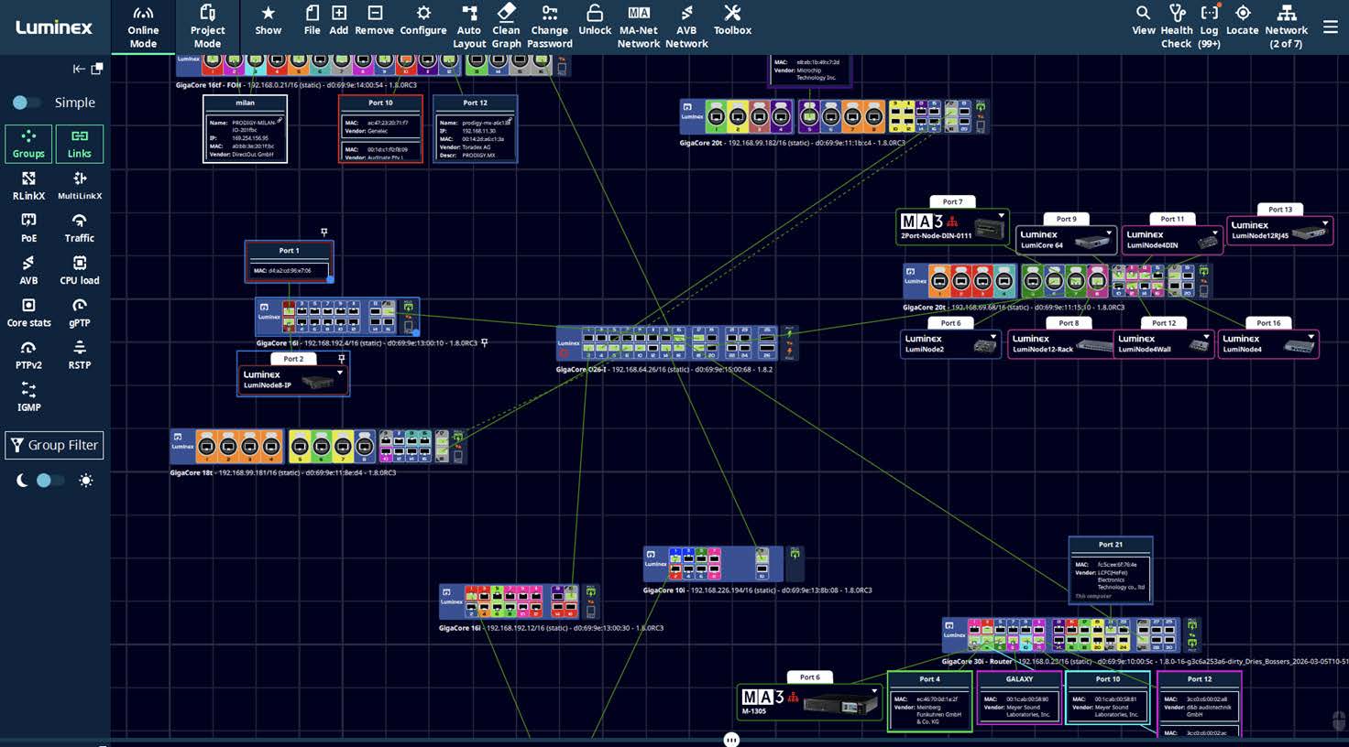The image size is (1349, 747).
Task: Open the View search tool
Action: (1143, 20)
